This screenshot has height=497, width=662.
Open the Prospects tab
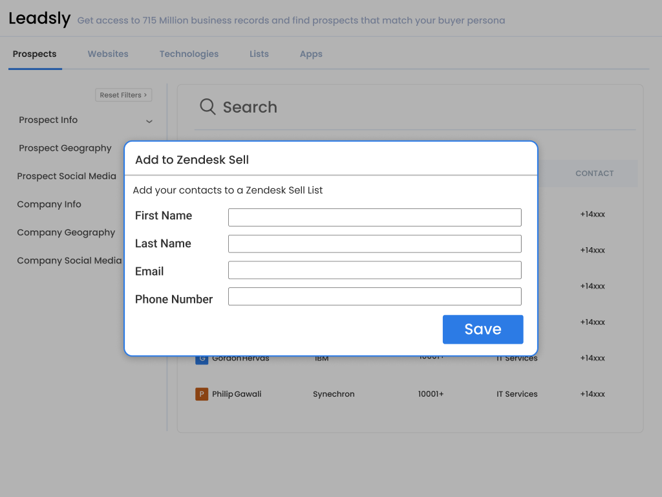click(35, 54)
